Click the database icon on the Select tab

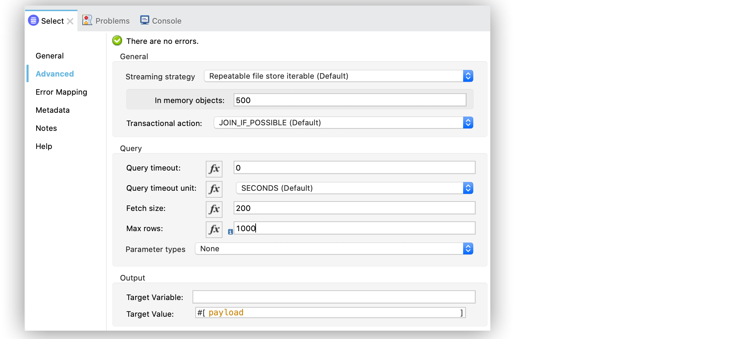tap(33, 20)
